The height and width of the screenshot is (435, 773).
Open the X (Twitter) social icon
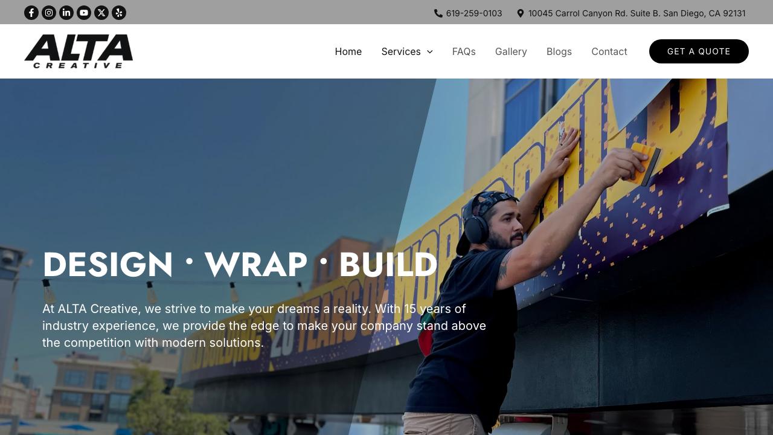(x=101, y=13)
